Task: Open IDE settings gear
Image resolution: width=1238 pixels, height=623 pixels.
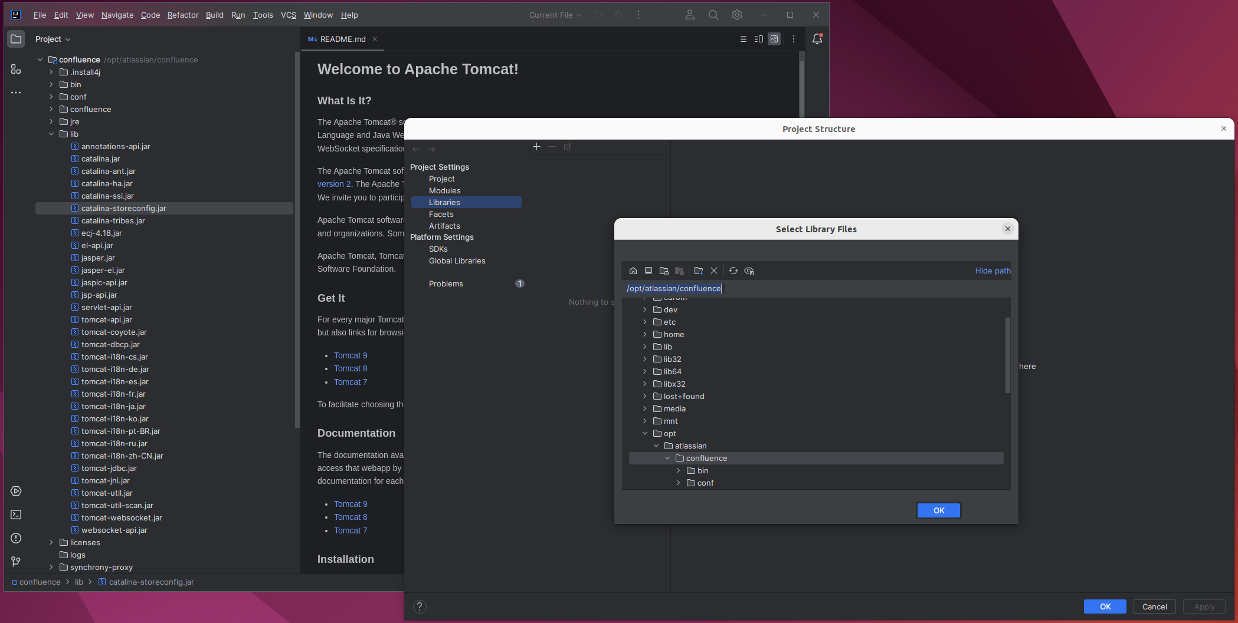Action: coord(737,15)
